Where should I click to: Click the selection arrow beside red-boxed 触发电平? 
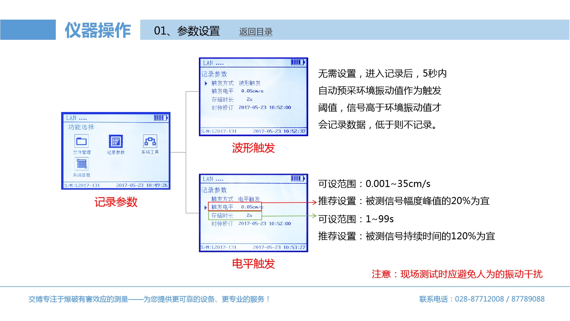pyautogui.click(x=206, y=208)
